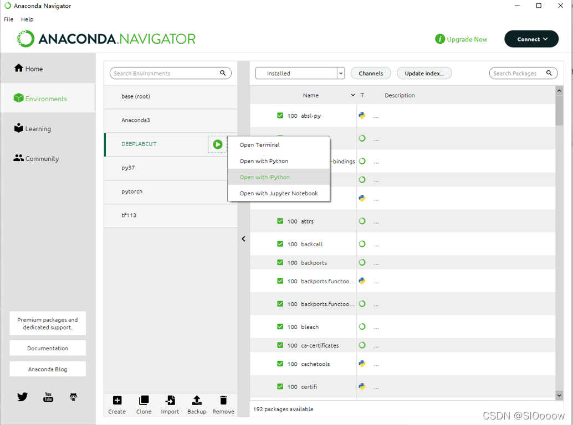573x425 pixels.
Task: Uncheck the bleach package checkbox
Action: click(x=280, y=326)
